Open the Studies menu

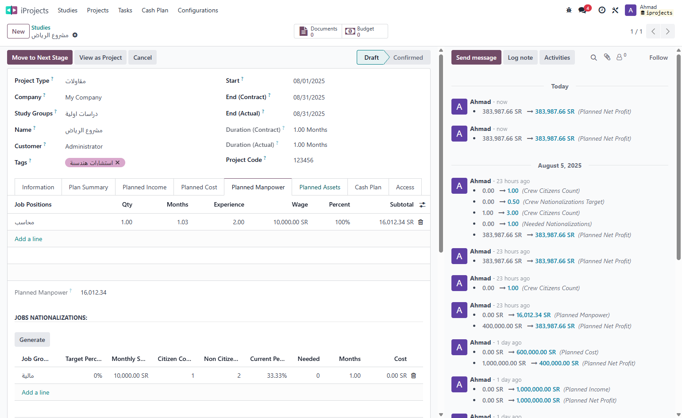click(x=68, y=10)
